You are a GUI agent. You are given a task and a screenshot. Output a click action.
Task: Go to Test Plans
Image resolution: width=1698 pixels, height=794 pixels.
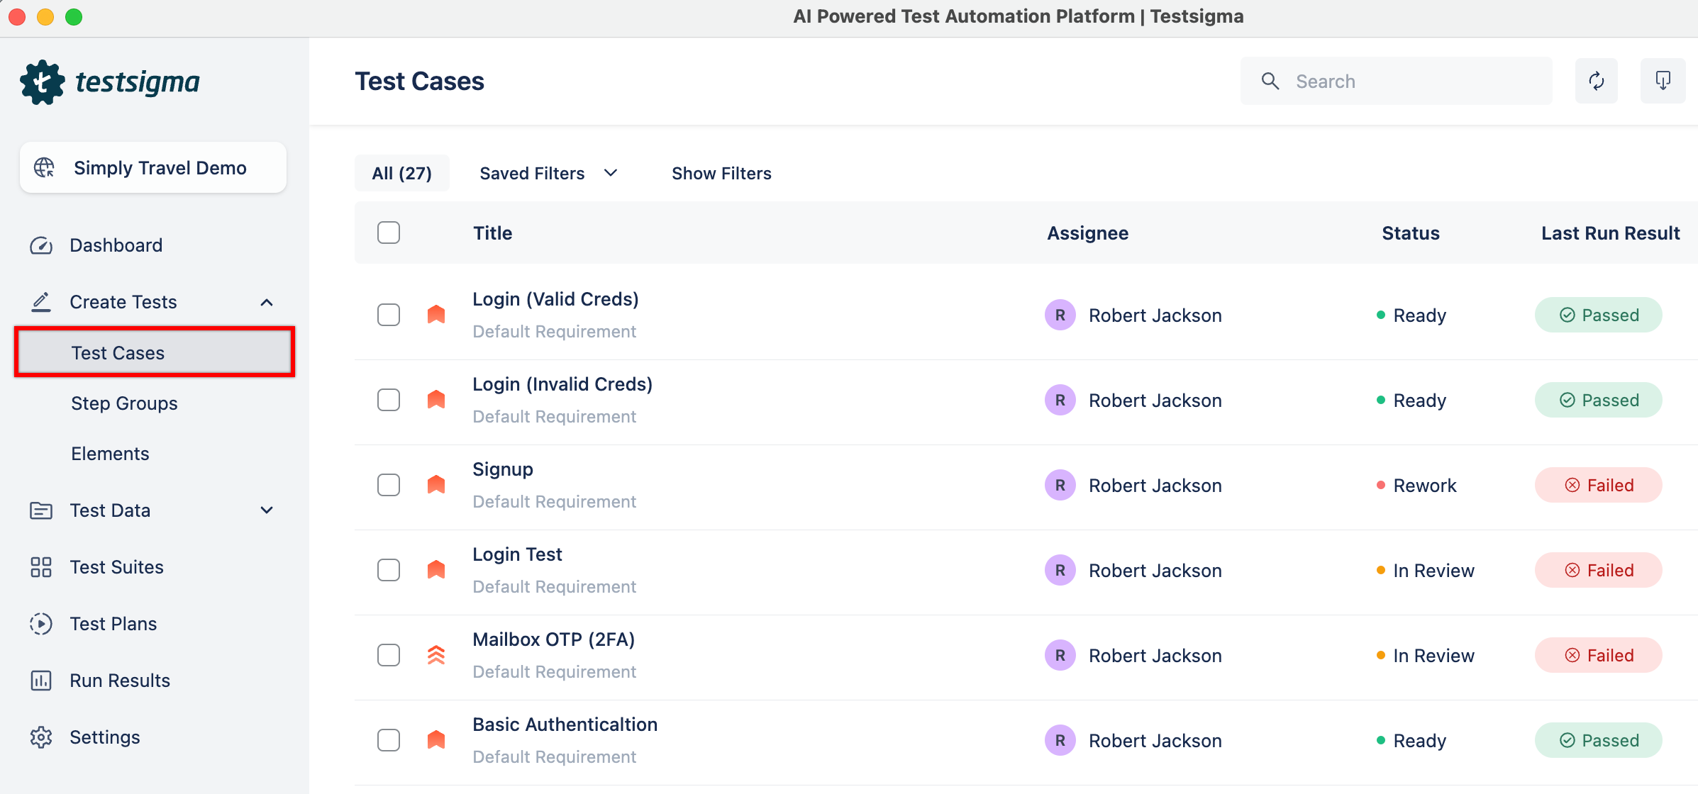point(113,624)
